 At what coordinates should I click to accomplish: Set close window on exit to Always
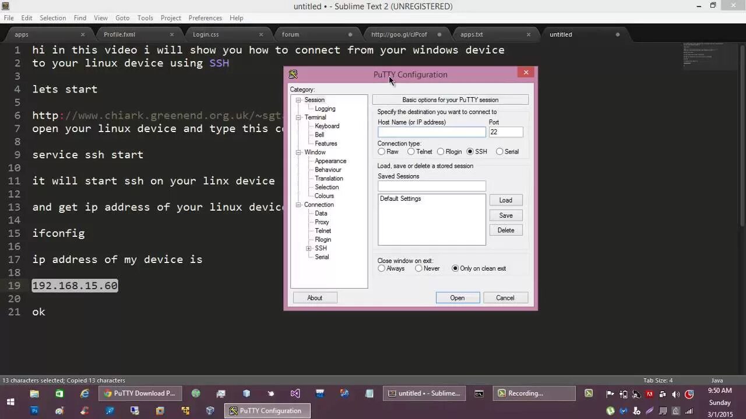pyautogui.click(x=381, y=268)
